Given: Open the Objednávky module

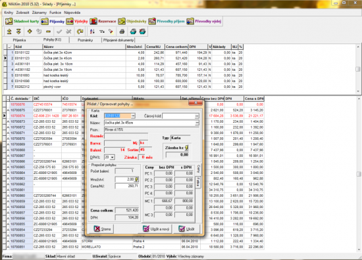Looking at the screenshot, I should [132, 22].
